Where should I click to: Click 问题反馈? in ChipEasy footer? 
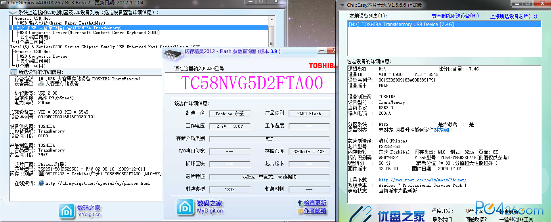[476, 219]
